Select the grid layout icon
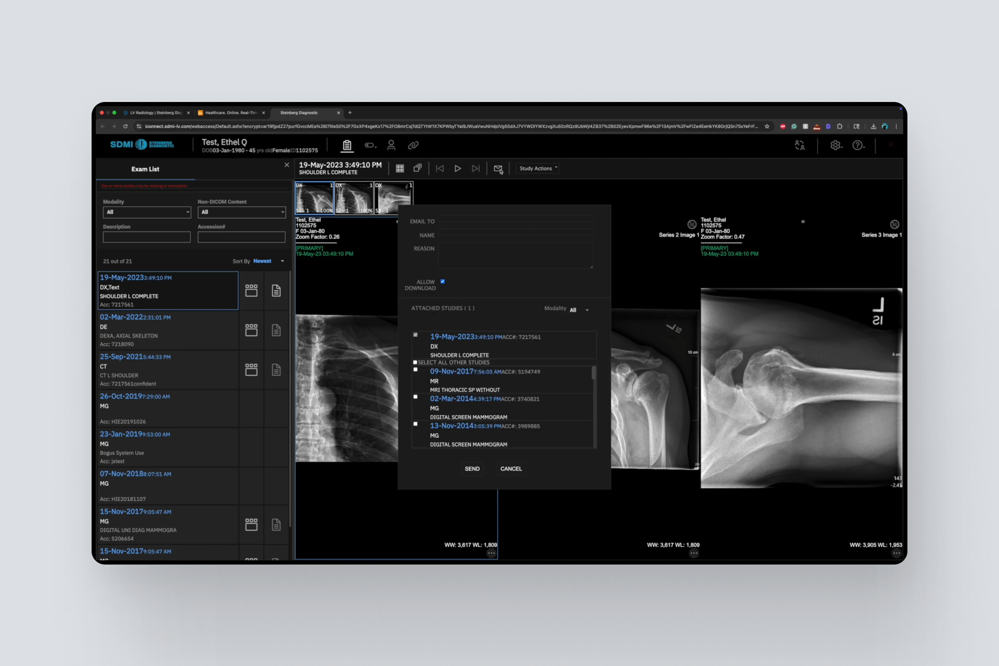The width and height of the screenshot is (999, 666). (400, 169)
